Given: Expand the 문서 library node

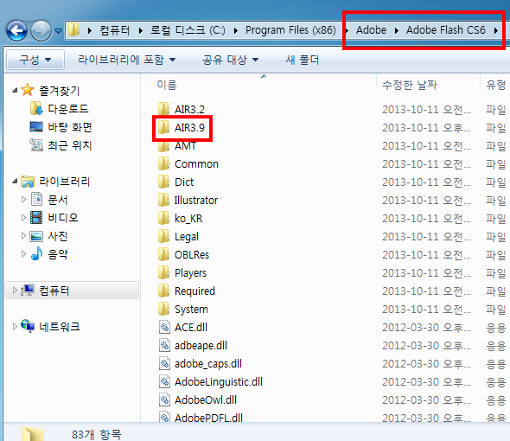Looking at the screenshot, I should coord(23,199).
